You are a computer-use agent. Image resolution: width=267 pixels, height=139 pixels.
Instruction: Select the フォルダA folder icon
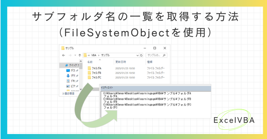click(89, 68)
